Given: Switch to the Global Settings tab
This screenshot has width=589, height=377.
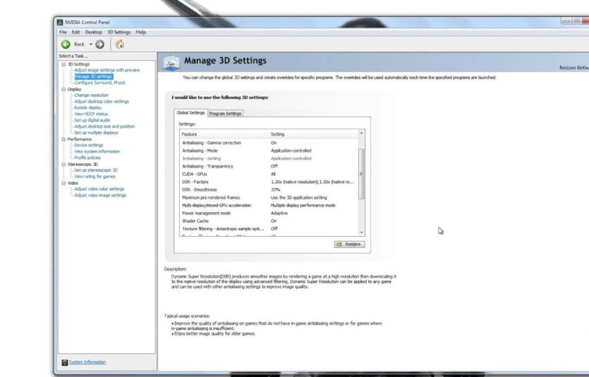Looking at the screenshot, I should click(x=190, y=113).
